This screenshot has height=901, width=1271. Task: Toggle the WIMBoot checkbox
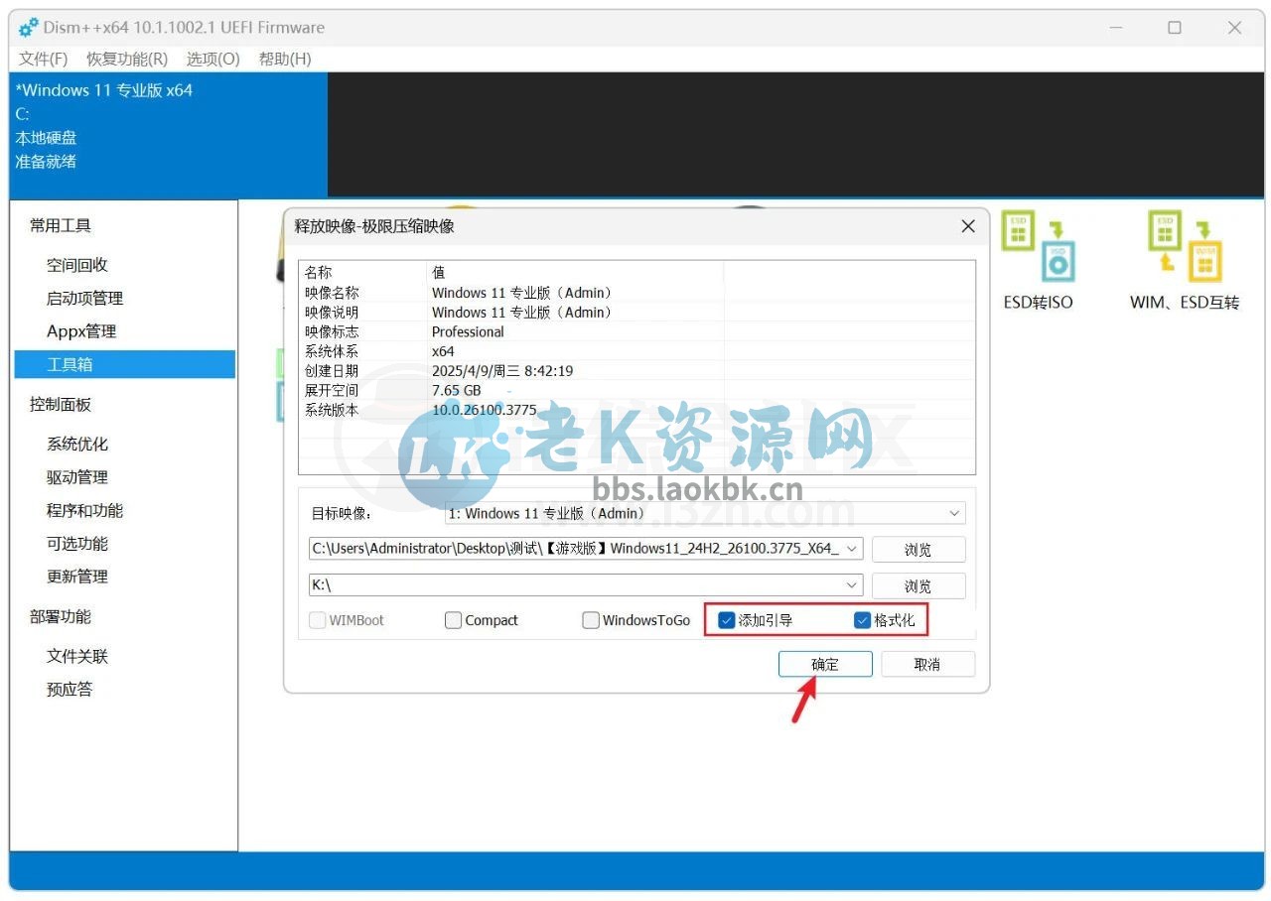317,620
